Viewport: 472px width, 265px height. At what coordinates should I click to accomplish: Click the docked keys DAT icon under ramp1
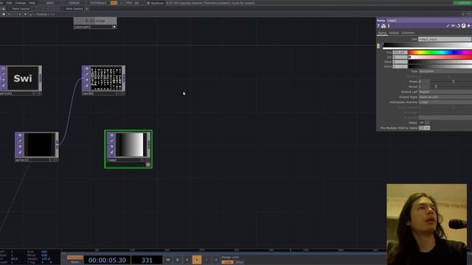tap(147, 164)
